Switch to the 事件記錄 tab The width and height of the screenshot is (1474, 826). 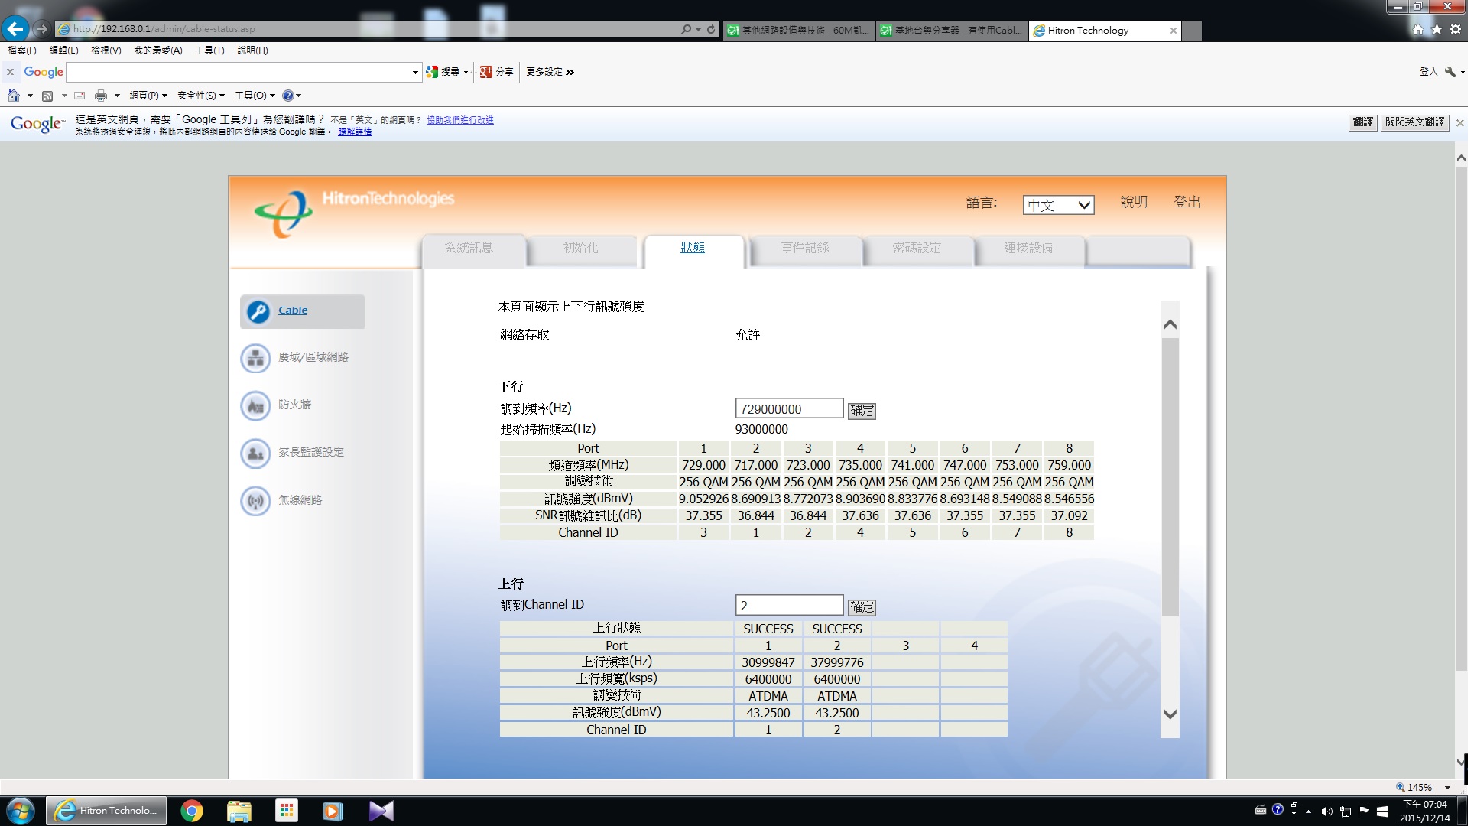pyautogui.click(x=804, y=248)
